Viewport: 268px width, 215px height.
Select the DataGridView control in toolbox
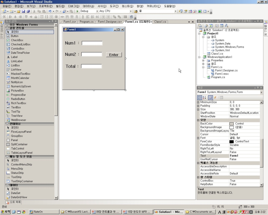(x=19, y=197)
